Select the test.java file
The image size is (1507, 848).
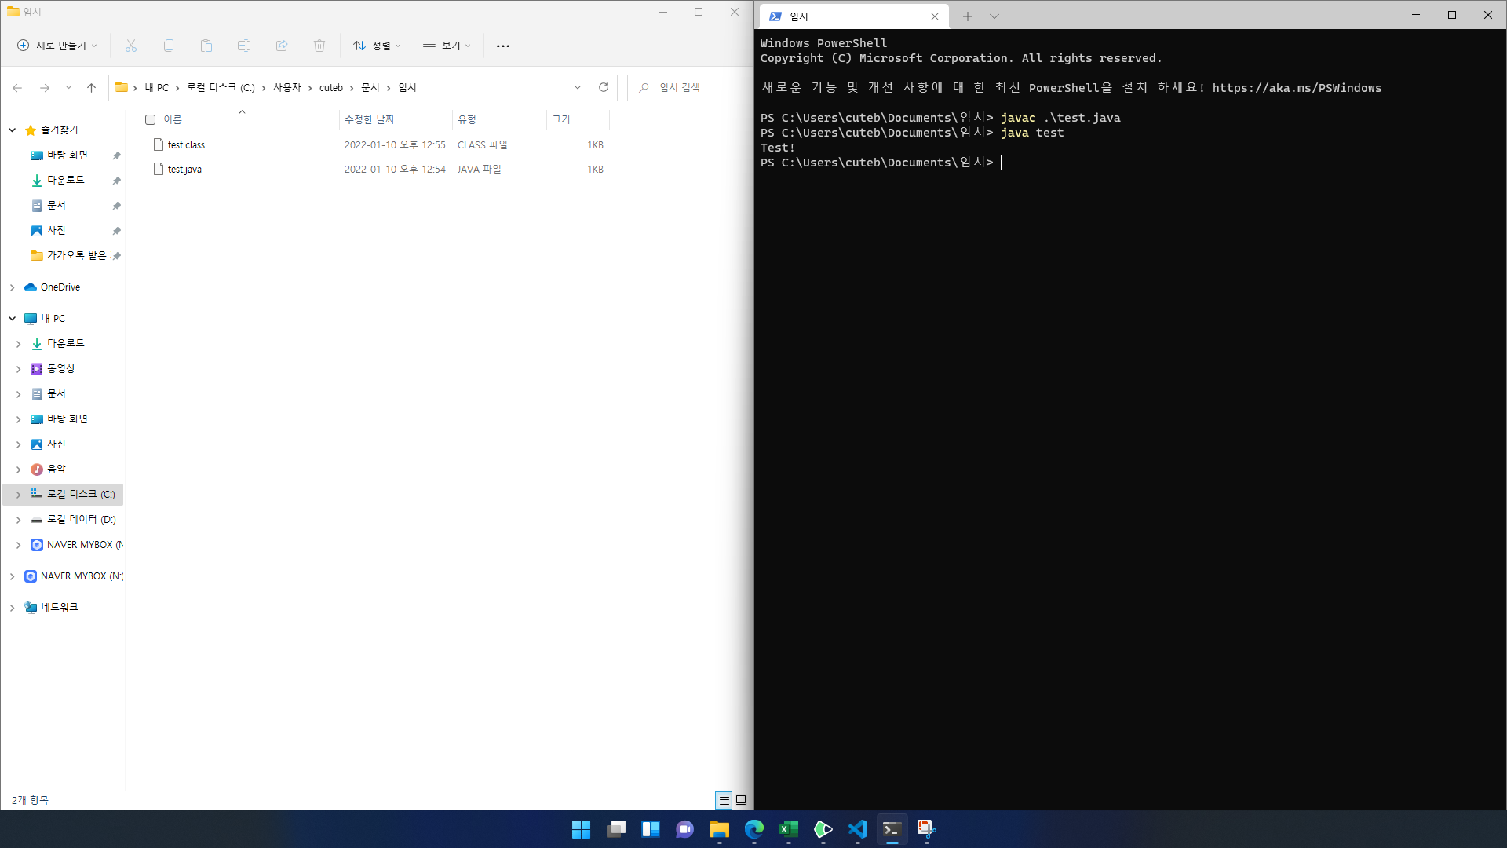184,169
